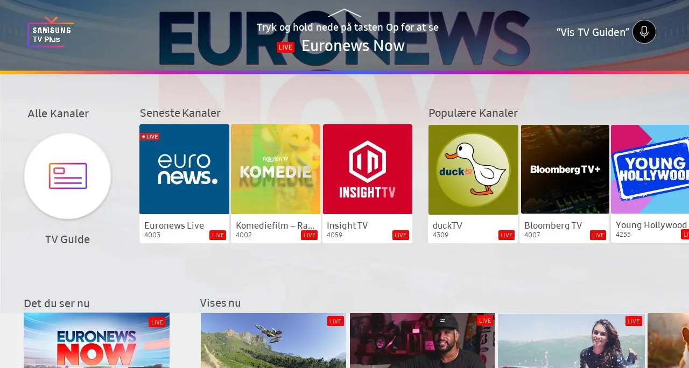This screenshot has height=368, width=689.
Task: Click the Alle Kanaler heading
Action: coord(58,114)
